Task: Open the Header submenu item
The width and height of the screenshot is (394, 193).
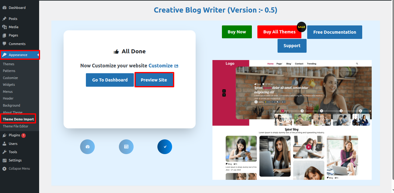Action: coord(8,98)
